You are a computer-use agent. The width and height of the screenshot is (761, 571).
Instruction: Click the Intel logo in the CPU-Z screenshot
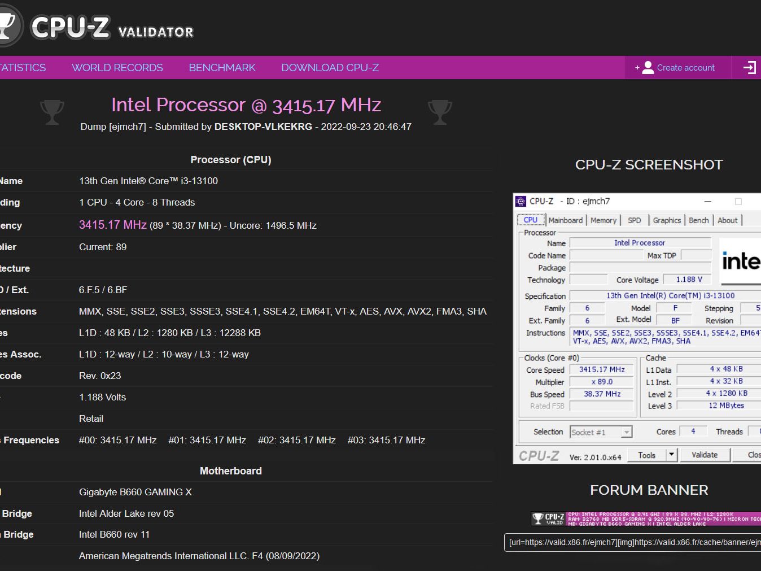741,261
